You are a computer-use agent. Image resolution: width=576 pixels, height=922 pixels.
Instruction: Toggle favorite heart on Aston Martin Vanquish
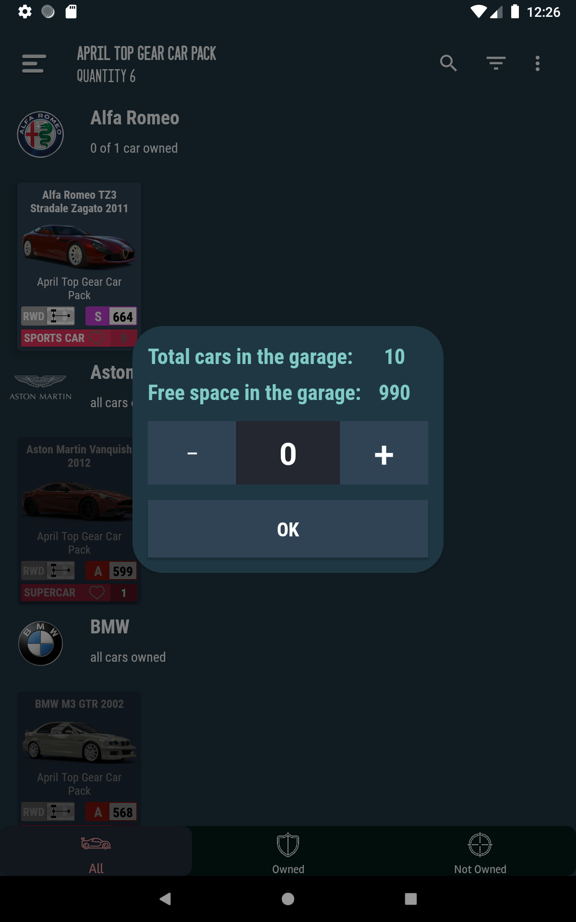[x=97, y=593]
